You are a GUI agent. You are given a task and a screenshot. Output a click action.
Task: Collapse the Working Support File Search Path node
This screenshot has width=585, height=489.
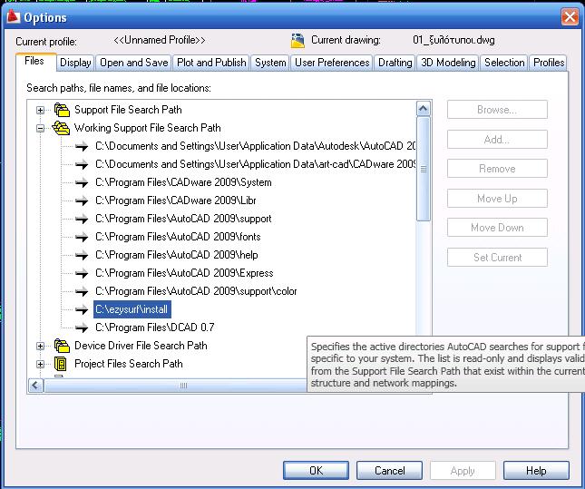click(40, 129)
